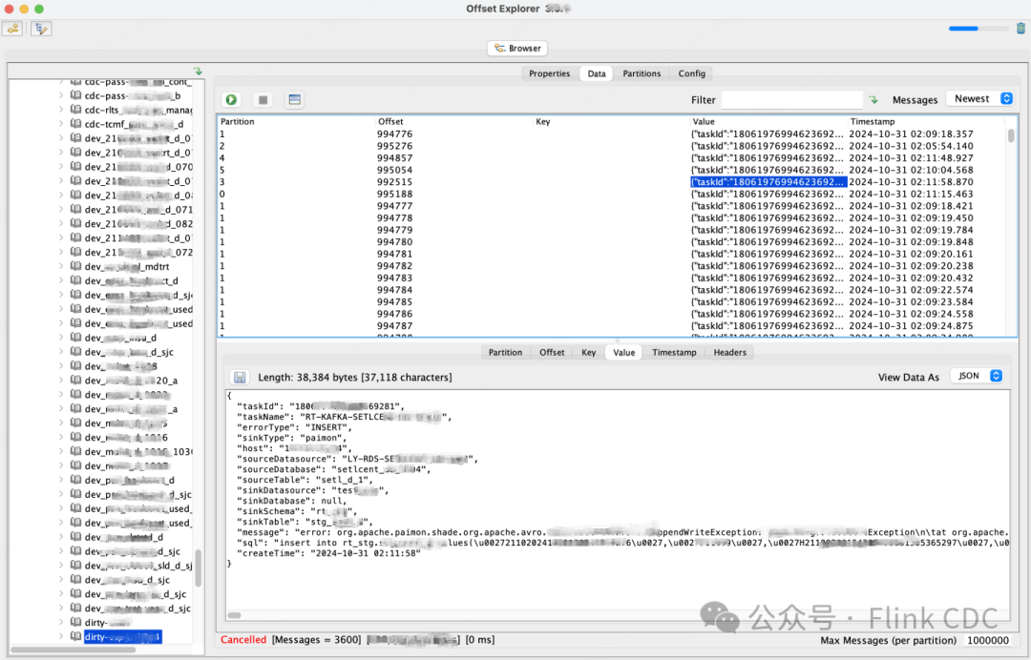
Task: Select the message row with offset 995276
Action: [x=612, y=146]
